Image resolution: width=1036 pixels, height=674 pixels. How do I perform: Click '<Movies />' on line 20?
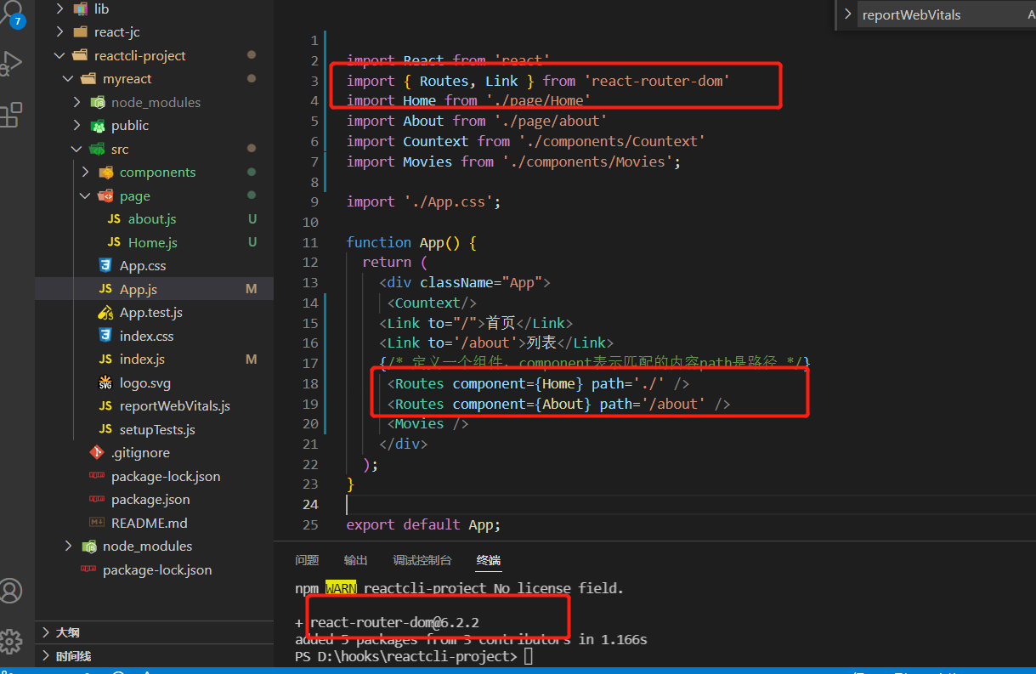point(428,424)
